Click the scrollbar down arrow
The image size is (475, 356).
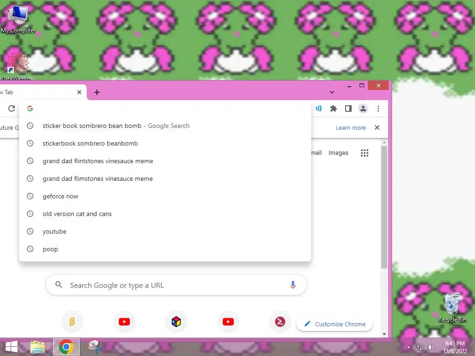pos(384,334)
